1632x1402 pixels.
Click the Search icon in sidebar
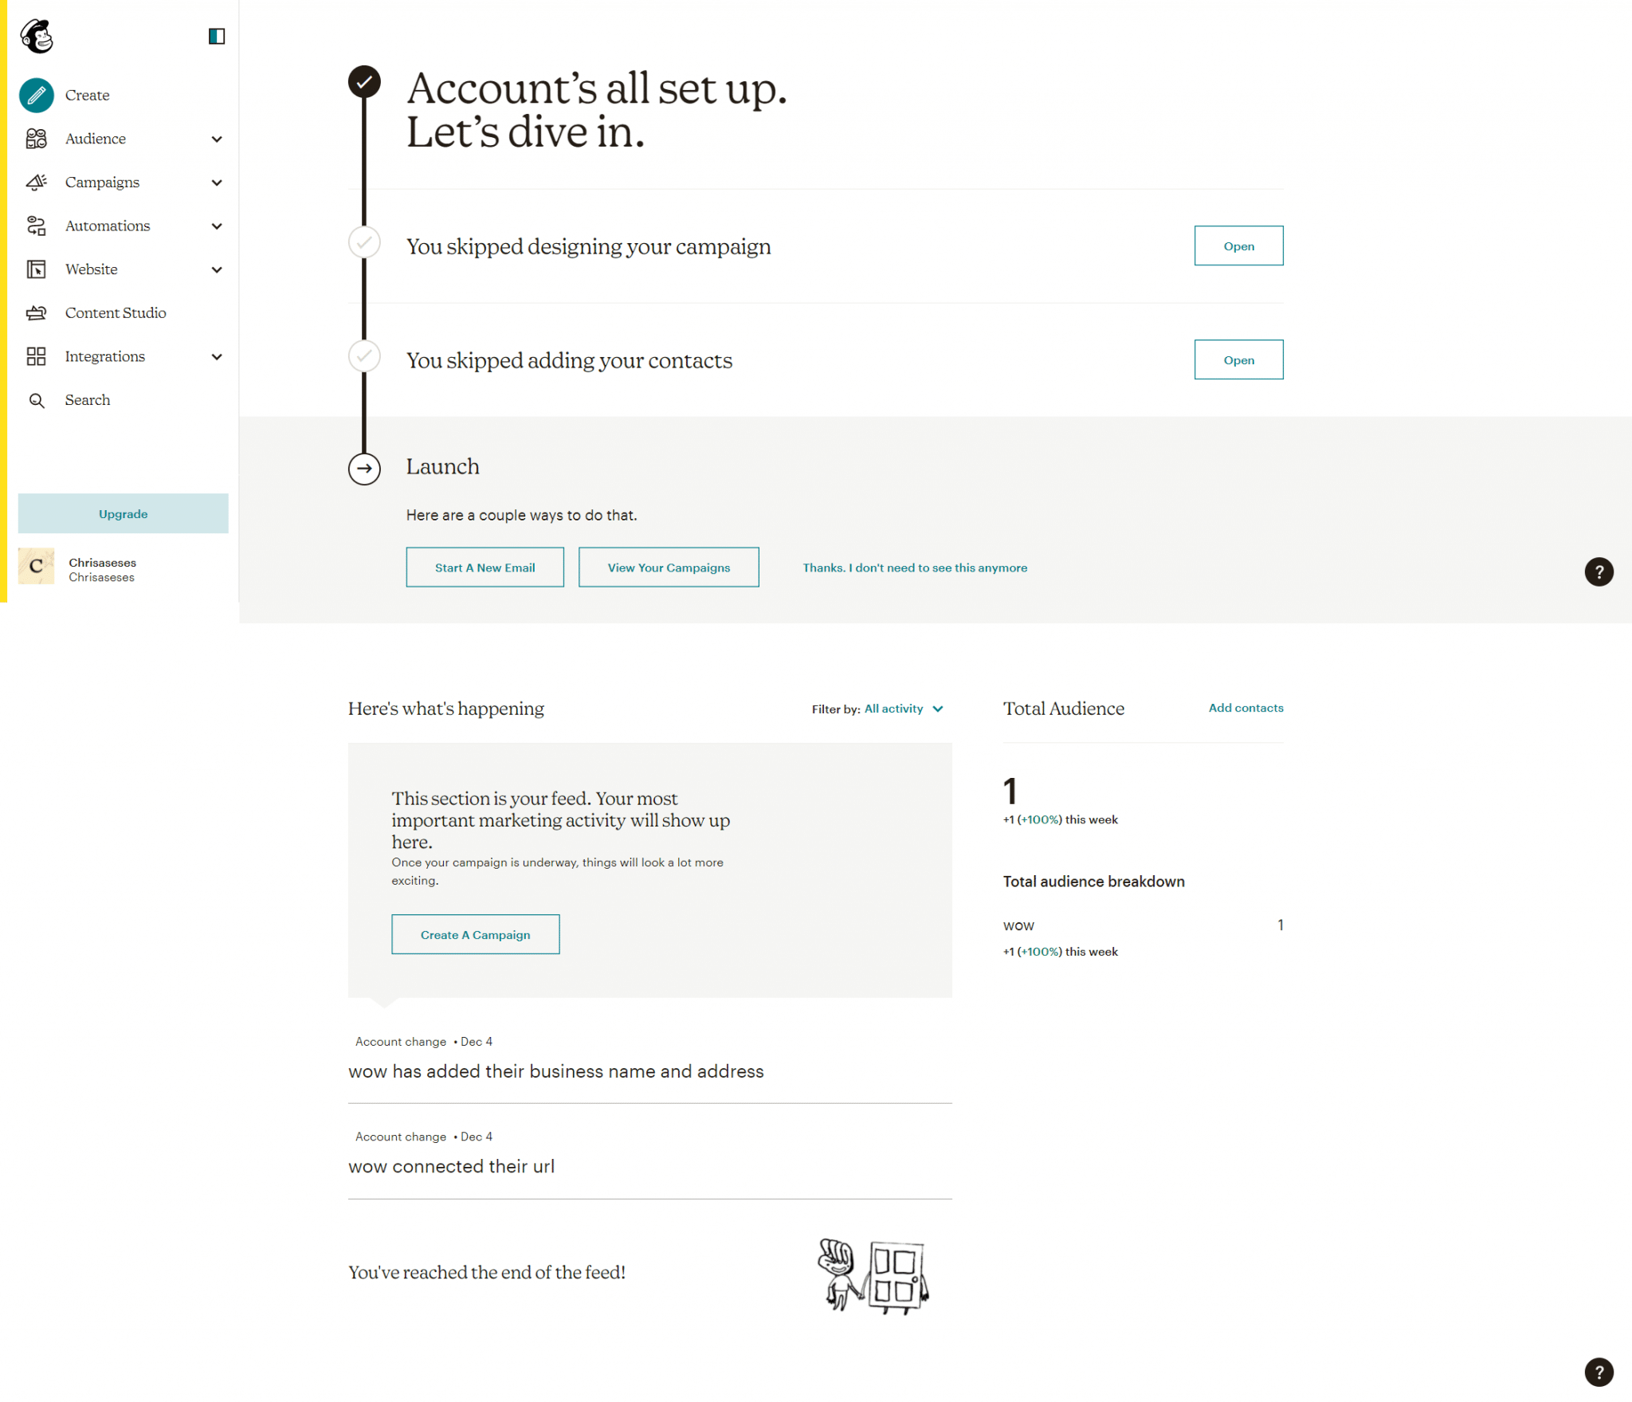pyautogui.click(x=37, y=400)
